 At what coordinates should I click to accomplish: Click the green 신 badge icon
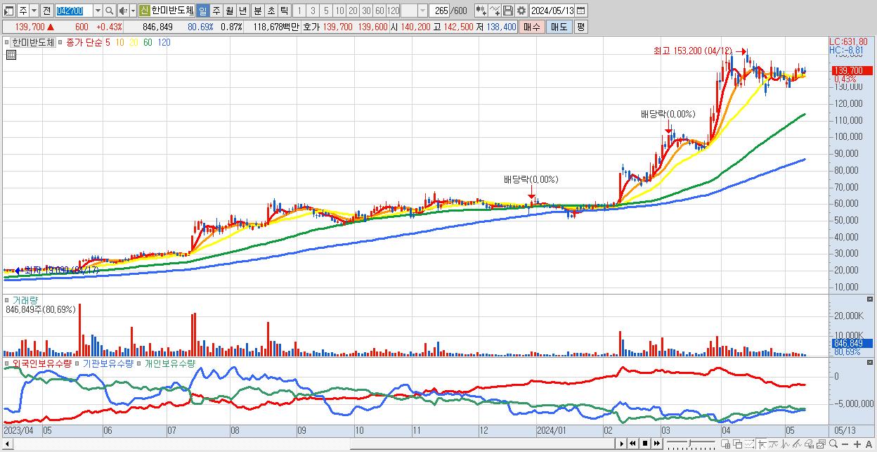click(x=144, y=11)
